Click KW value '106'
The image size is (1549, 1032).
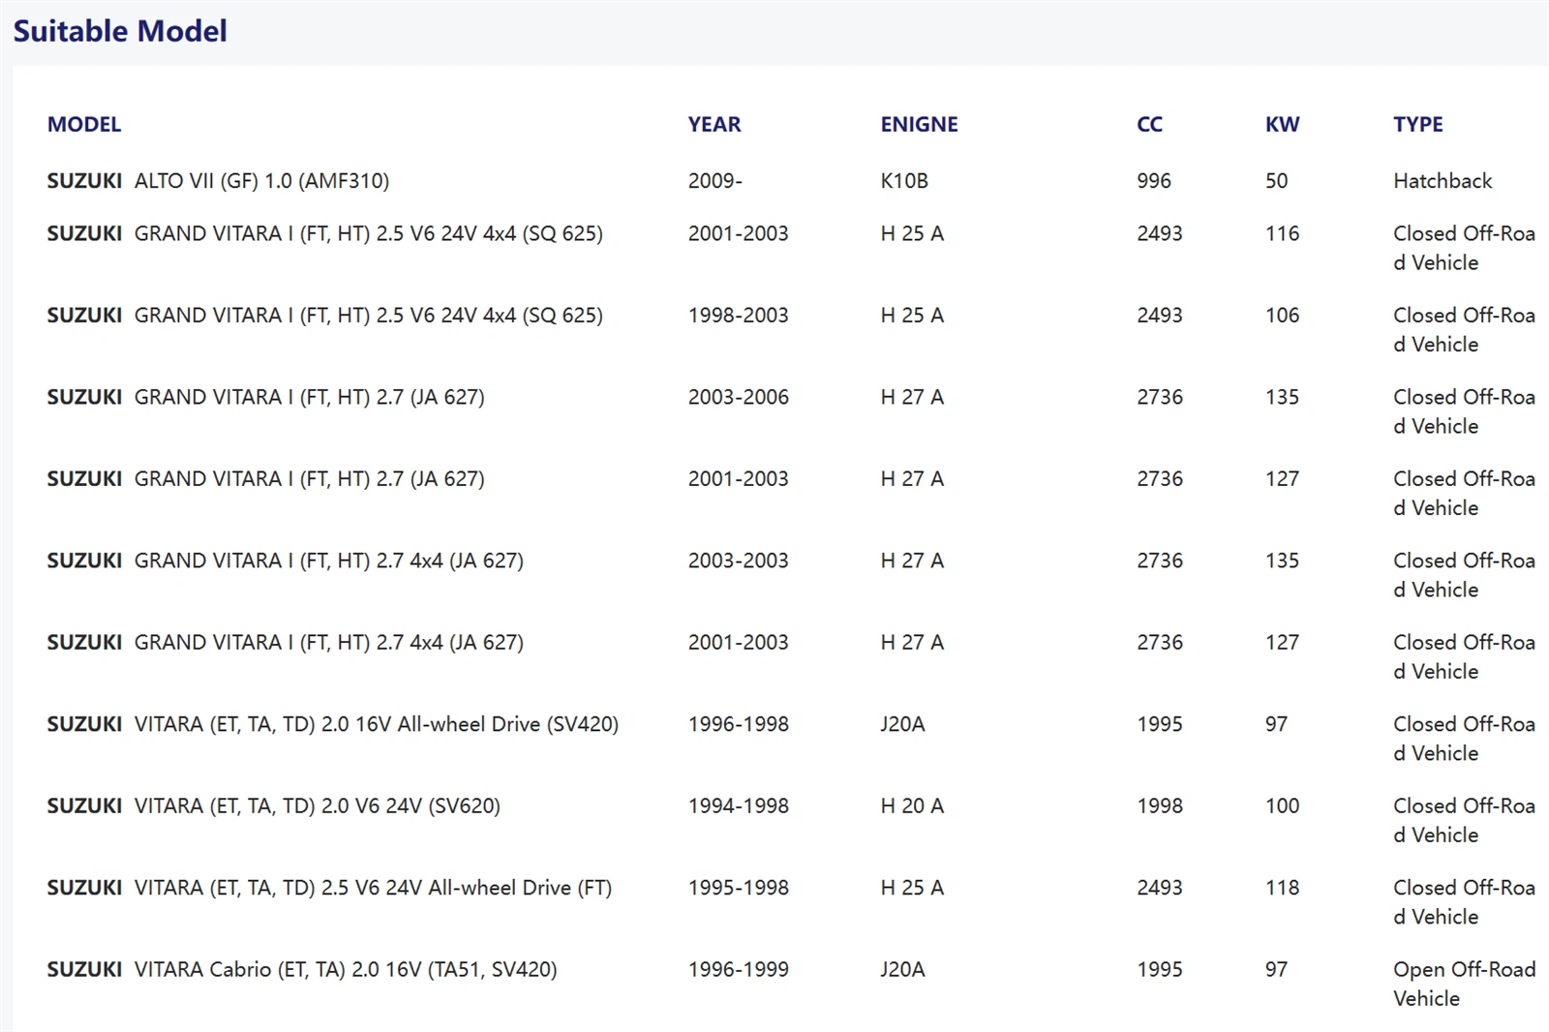(1282, 316)
